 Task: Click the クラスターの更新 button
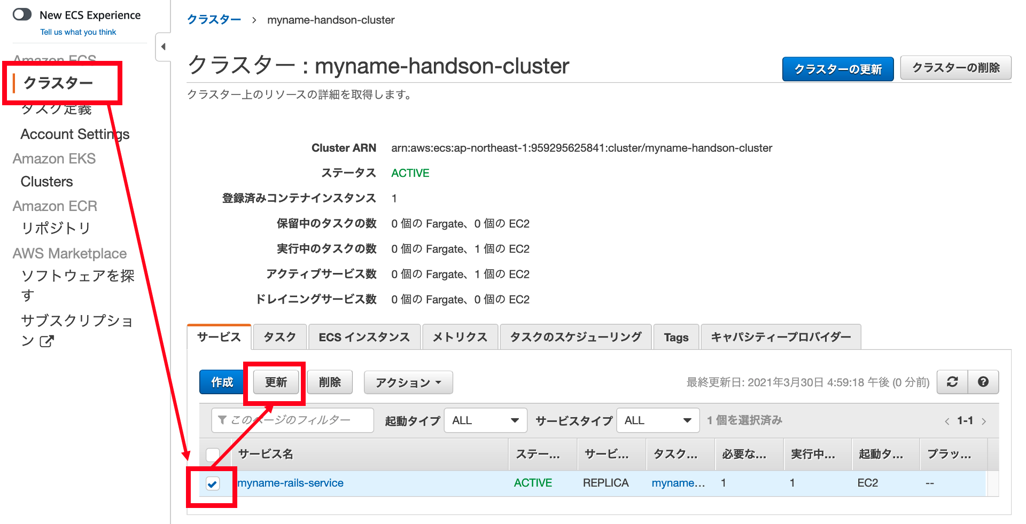(838, 69)
